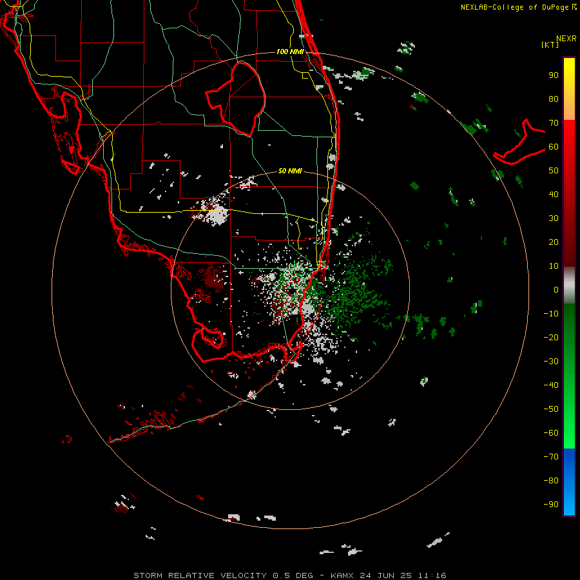This screenshot has height=580, width=580.
Task: Click the blue bottom segment of the color bar
Action: tap(569, 481)
